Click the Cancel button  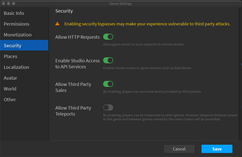(x=179, y=149)
